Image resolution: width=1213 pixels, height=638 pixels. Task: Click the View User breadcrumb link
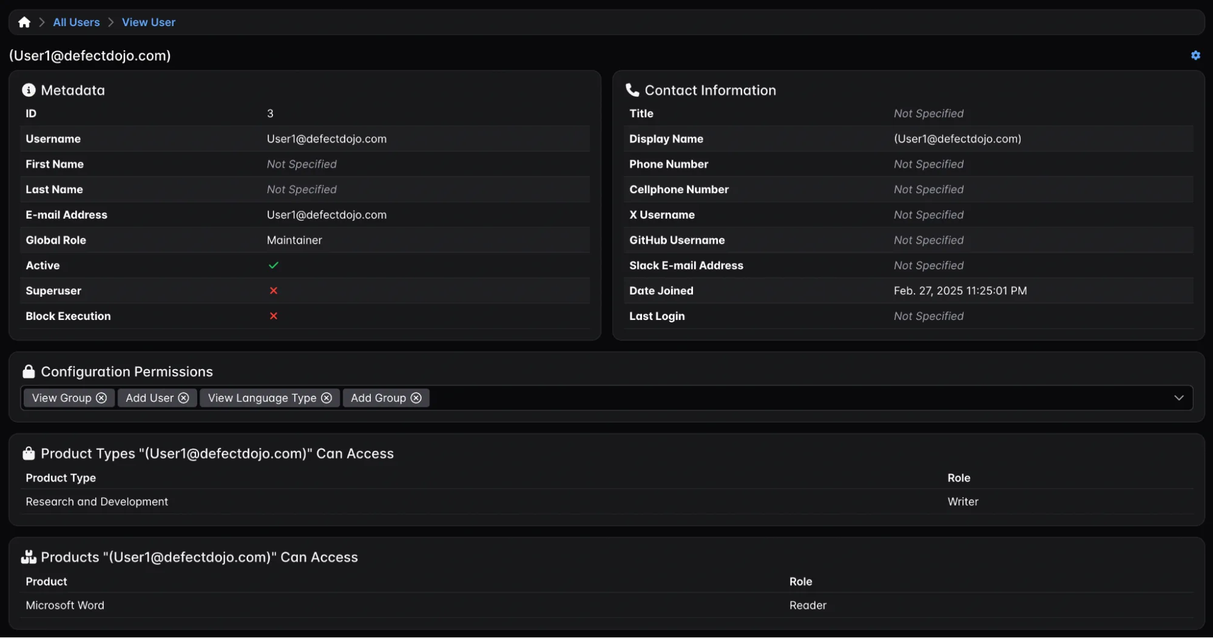tap(149, 22)
